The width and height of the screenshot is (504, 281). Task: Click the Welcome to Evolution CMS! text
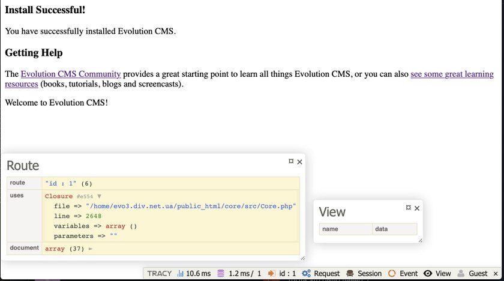coord(56,103)
